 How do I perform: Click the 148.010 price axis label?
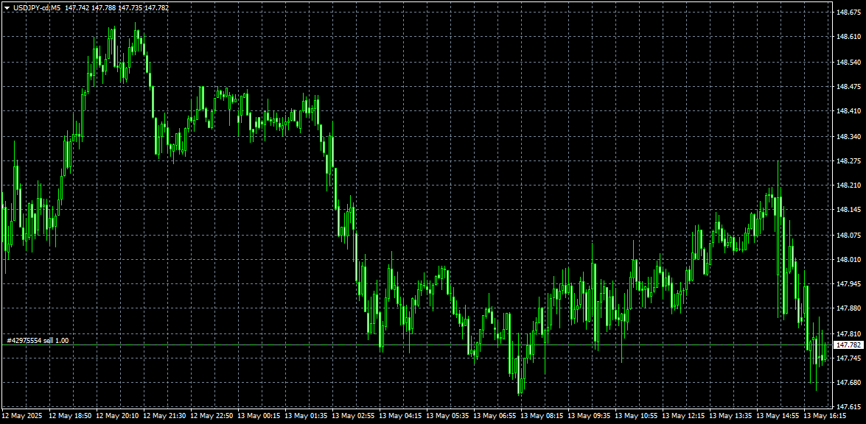pos(850,260)
